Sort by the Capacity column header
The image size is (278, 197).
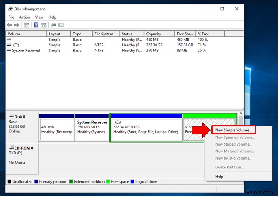coord(159,34)
